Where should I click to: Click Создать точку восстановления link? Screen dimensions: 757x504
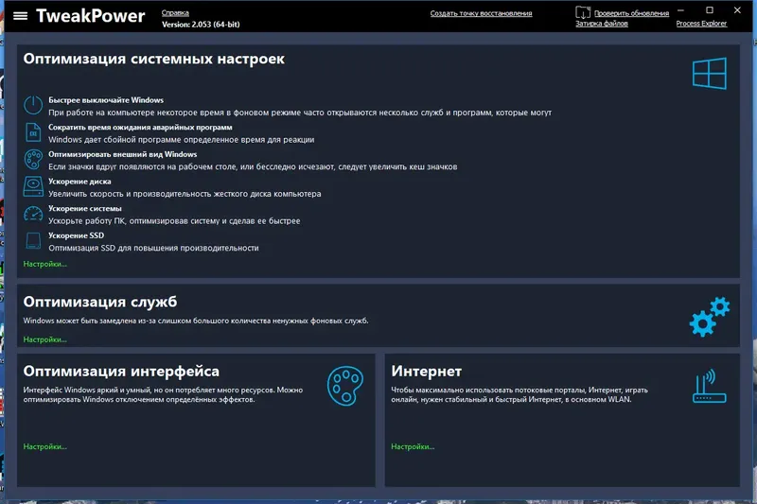click(481, 13)
